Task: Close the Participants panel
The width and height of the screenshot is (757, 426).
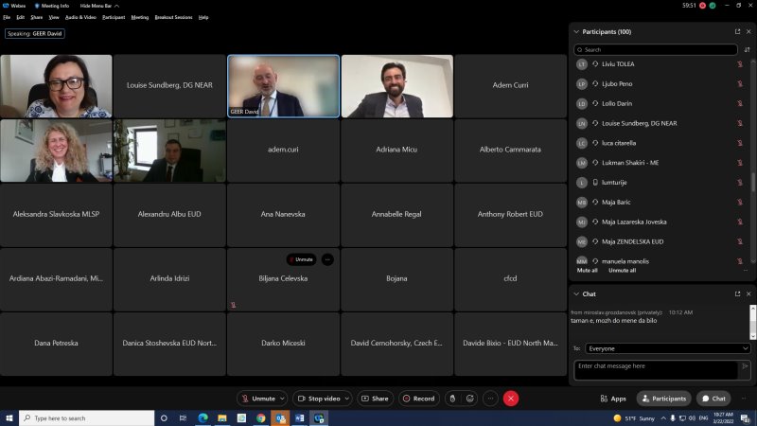Action: point(748,32)
